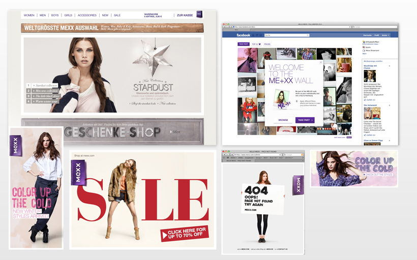Select BOYS in the shop navigation bar
Screen dimensions: 417x260
coord(55,15)
